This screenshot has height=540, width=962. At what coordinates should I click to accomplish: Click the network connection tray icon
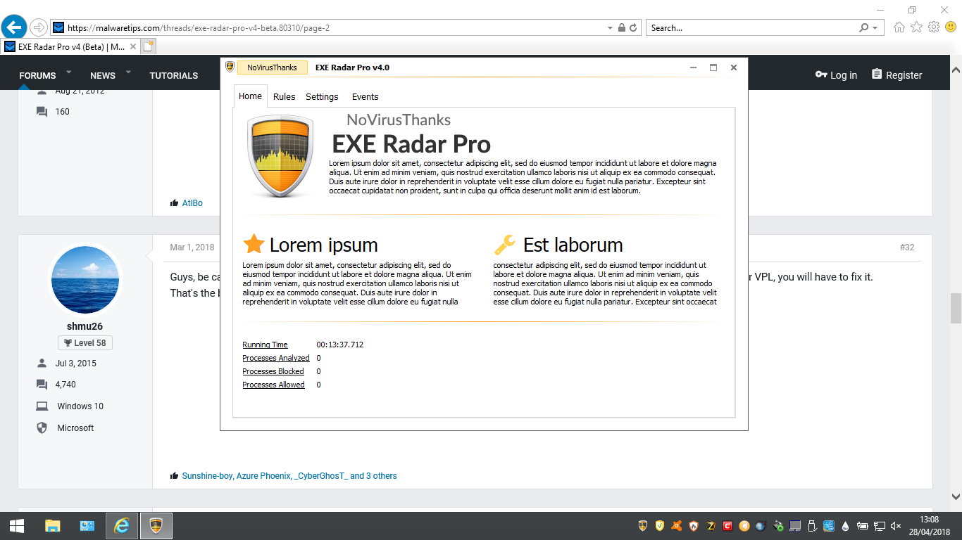(x=880, y=526)
